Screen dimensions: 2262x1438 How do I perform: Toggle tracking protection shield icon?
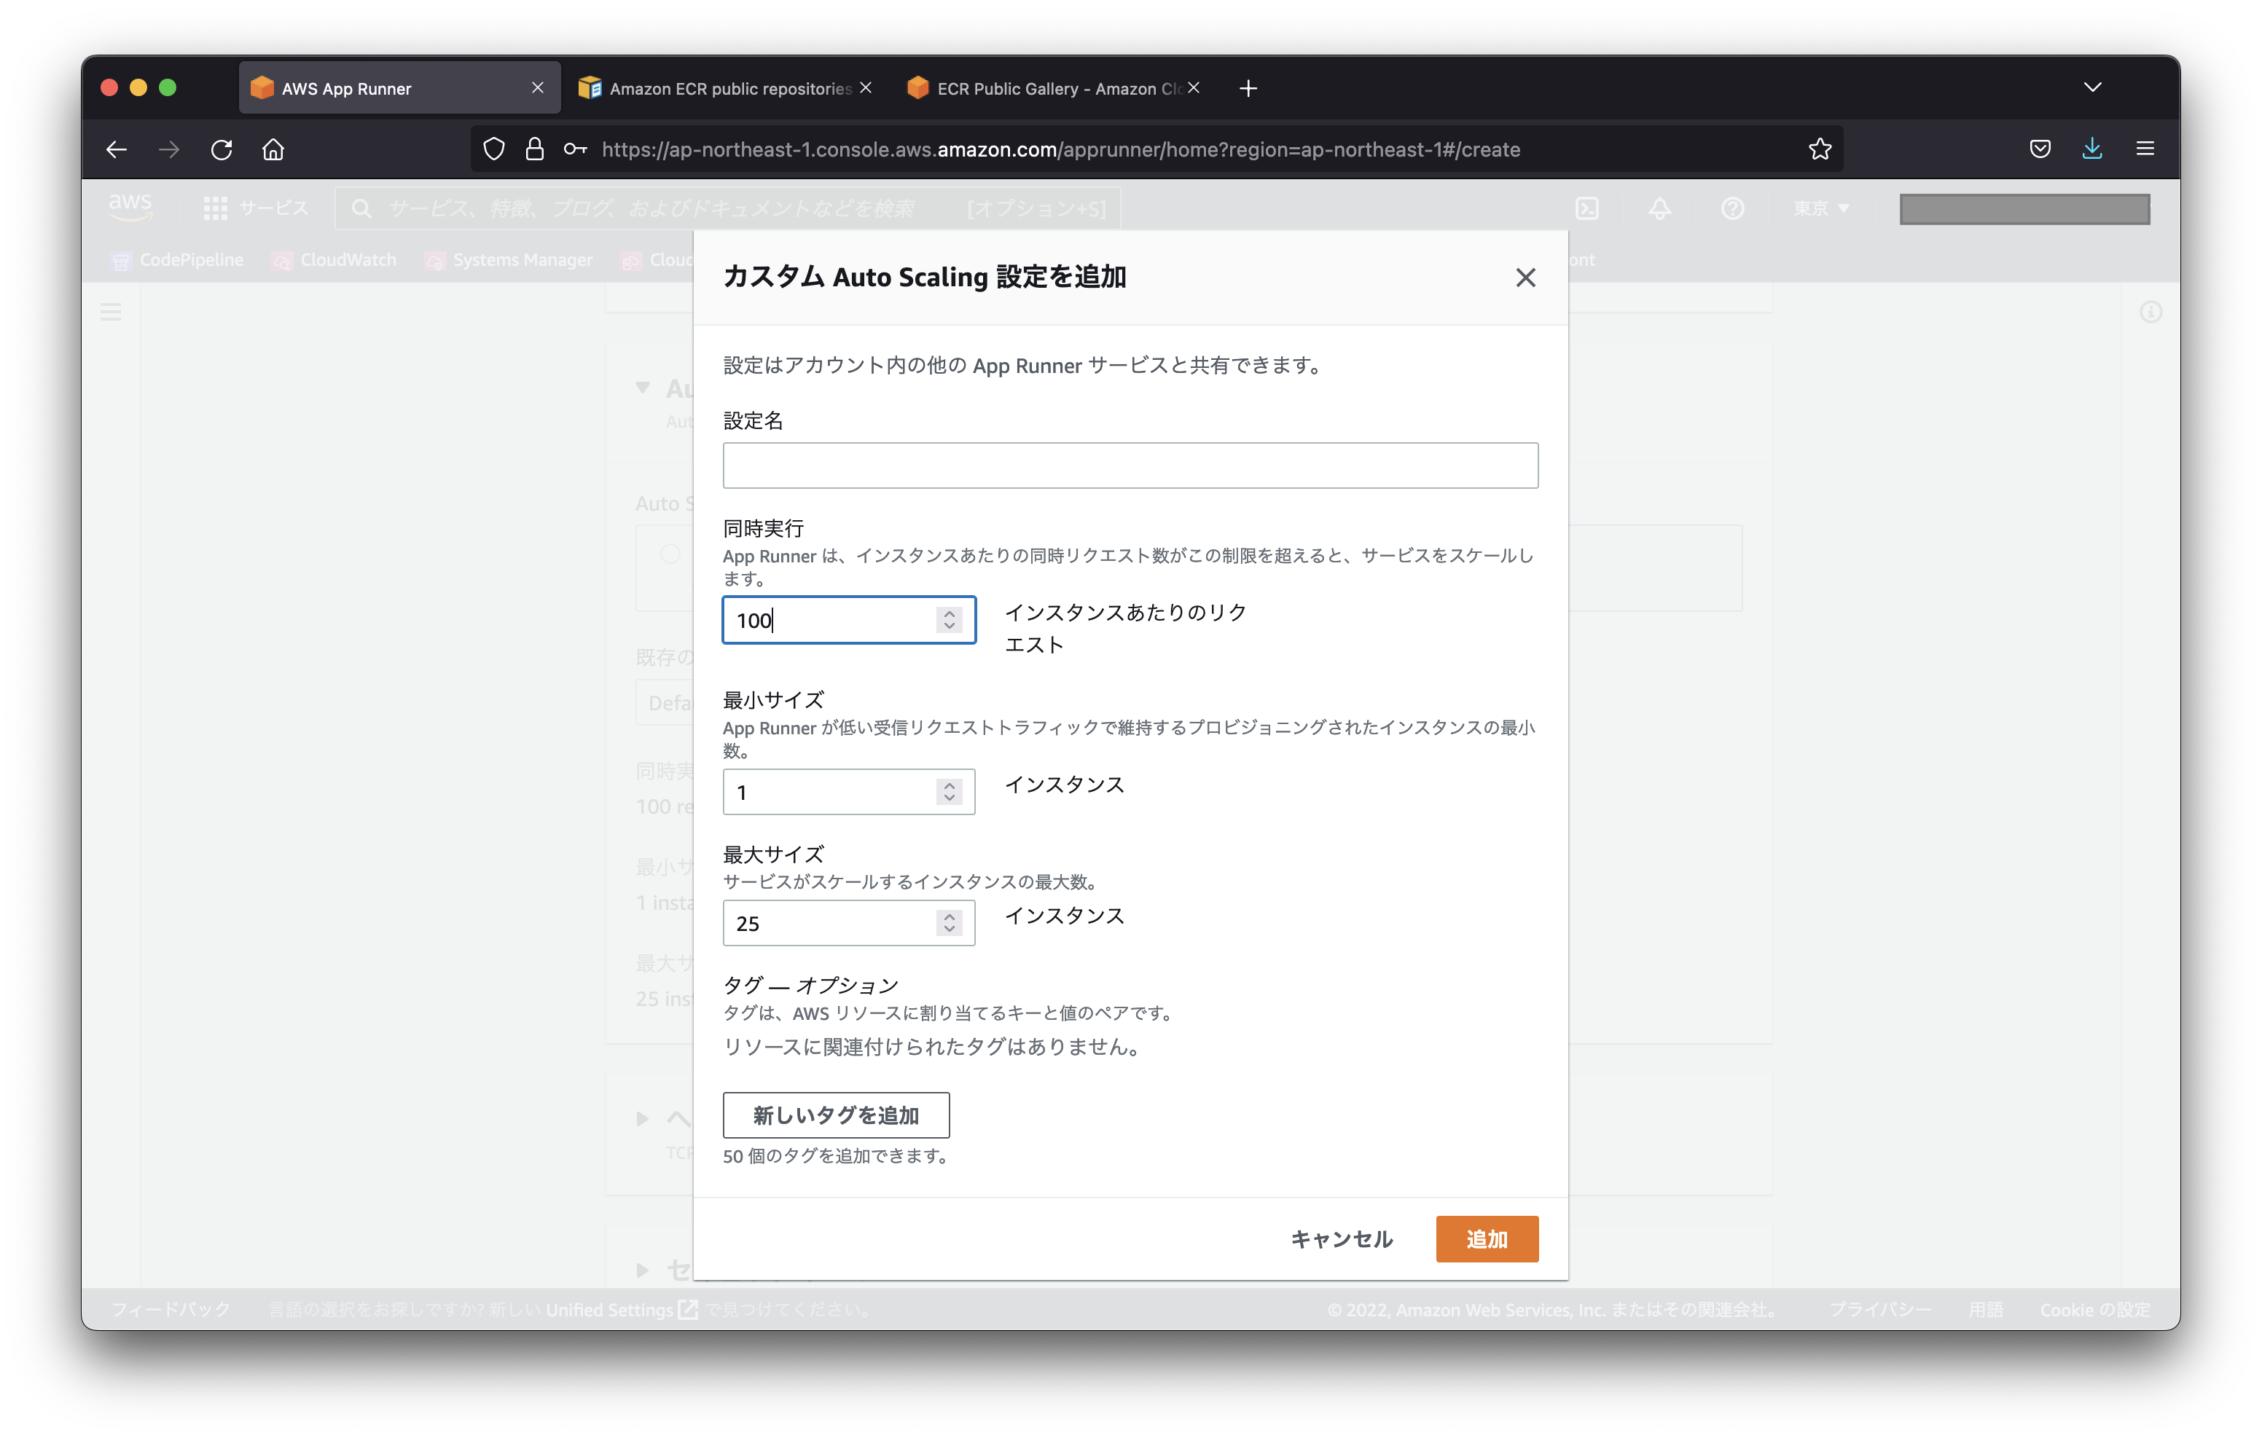[493, 149]
